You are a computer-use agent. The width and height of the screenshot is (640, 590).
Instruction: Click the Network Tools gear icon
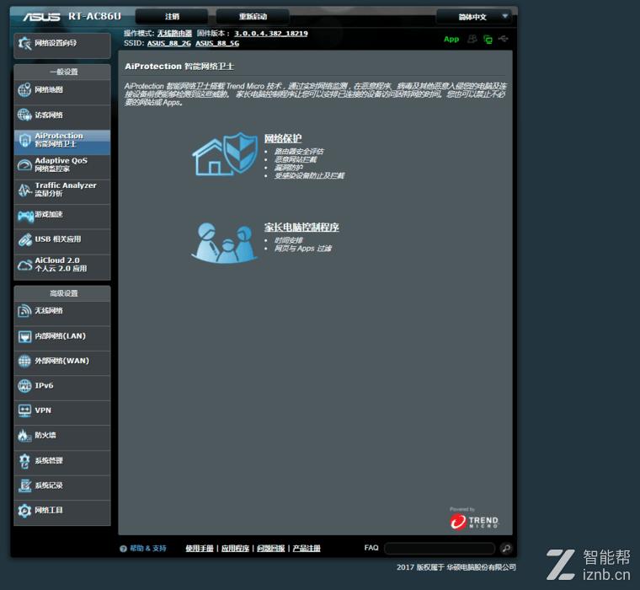[x=24, y=511]
